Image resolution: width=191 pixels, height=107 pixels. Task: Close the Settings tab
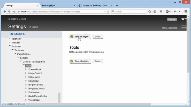(38, 6)
